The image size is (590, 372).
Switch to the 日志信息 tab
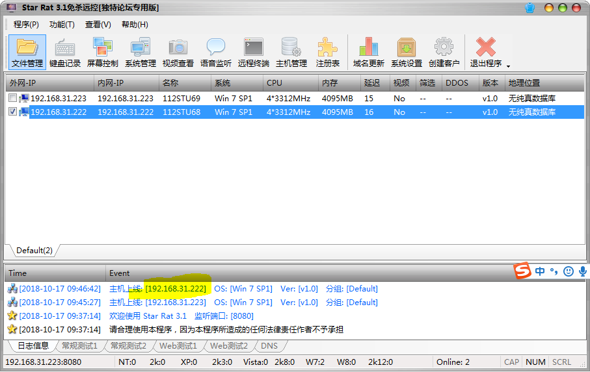[x=33, y=346]
